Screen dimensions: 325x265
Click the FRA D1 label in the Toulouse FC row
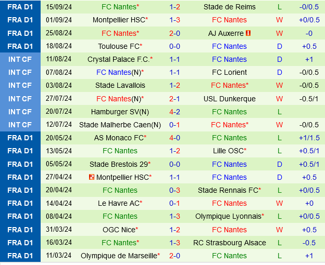[x=20, y=46]
